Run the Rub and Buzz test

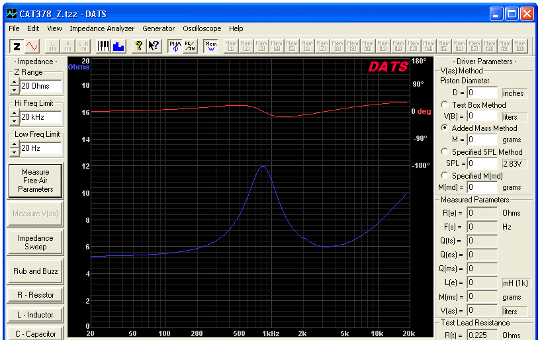pyautogui.click(x=36, y=271)
